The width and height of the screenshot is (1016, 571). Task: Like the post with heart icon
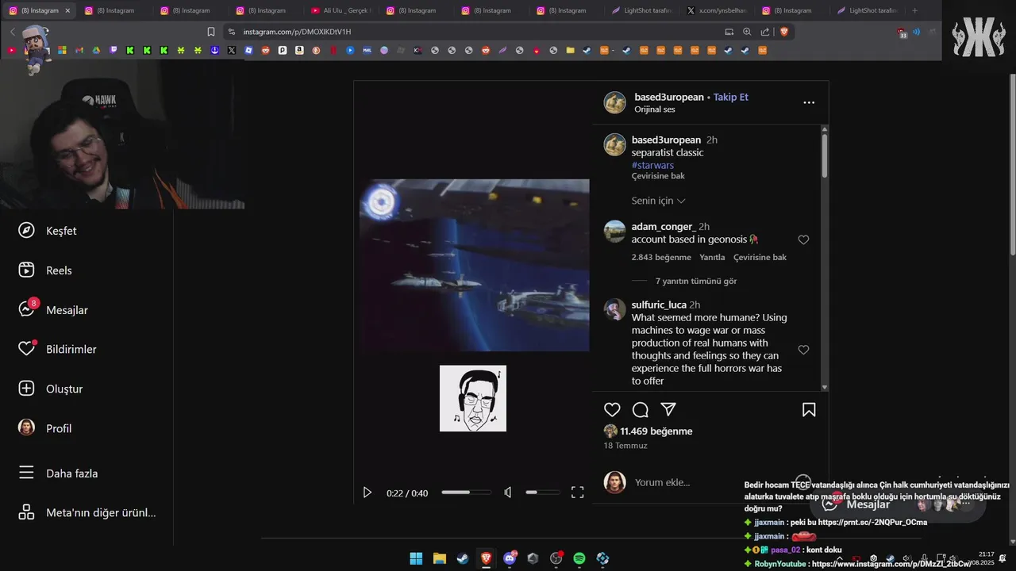tap(612, 410)
